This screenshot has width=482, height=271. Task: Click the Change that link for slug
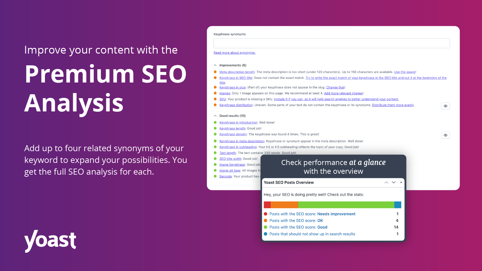coord(335,87)
